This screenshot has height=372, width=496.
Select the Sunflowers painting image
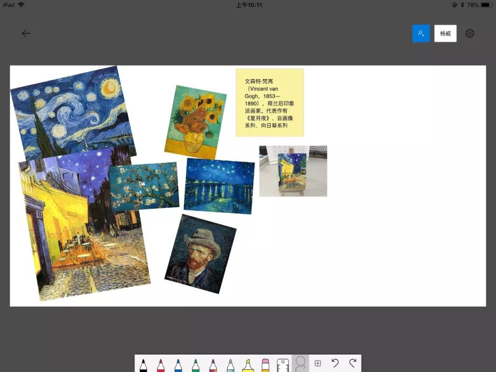[x=196, y=122]
